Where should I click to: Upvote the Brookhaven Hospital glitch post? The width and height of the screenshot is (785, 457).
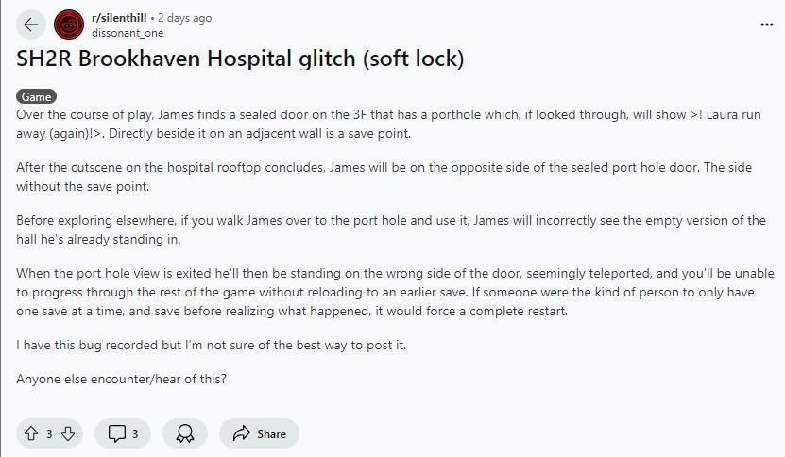31,433
